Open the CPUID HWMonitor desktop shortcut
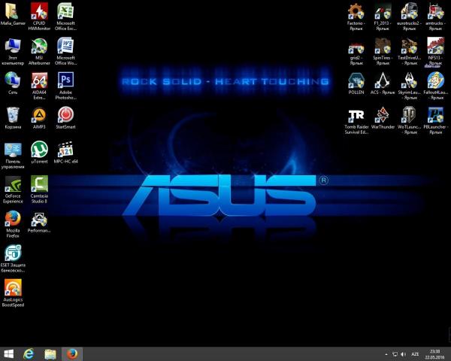This screenshot has height=361, width=451. (39, 11)
